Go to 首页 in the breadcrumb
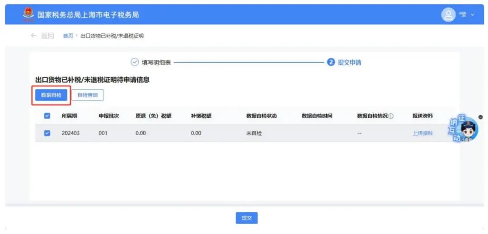This screenshot has height=234, width=488. coord(68,36)
